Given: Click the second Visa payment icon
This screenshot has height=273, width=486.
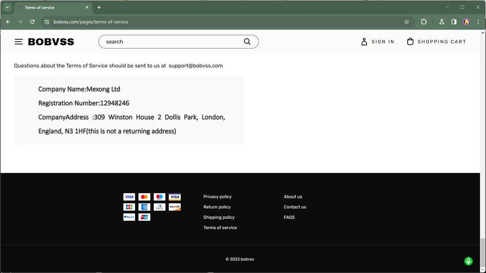Looking at the screenshot, I should [174, 197].
